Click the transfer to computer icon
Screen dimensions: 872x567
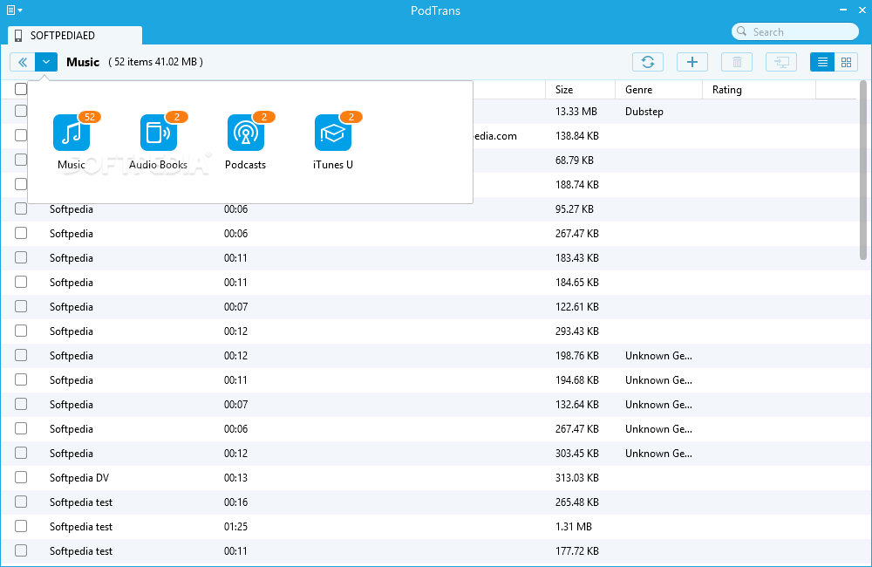click(781, 62)
